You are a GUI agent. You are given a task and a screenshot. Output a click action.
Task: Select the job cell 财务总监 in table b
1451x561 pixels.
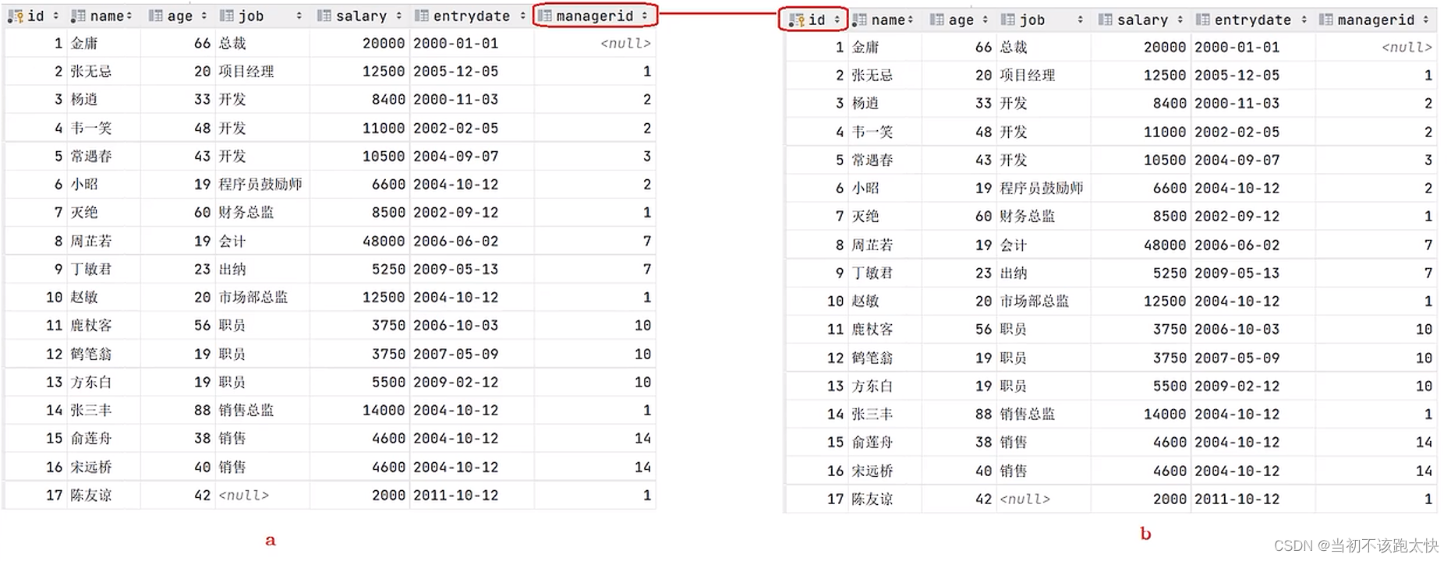point(1027,217)
